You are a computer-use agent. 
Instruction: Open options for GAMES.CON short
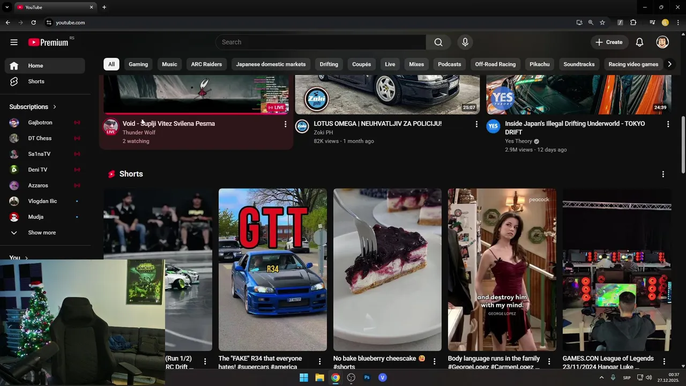click(664, 362)
